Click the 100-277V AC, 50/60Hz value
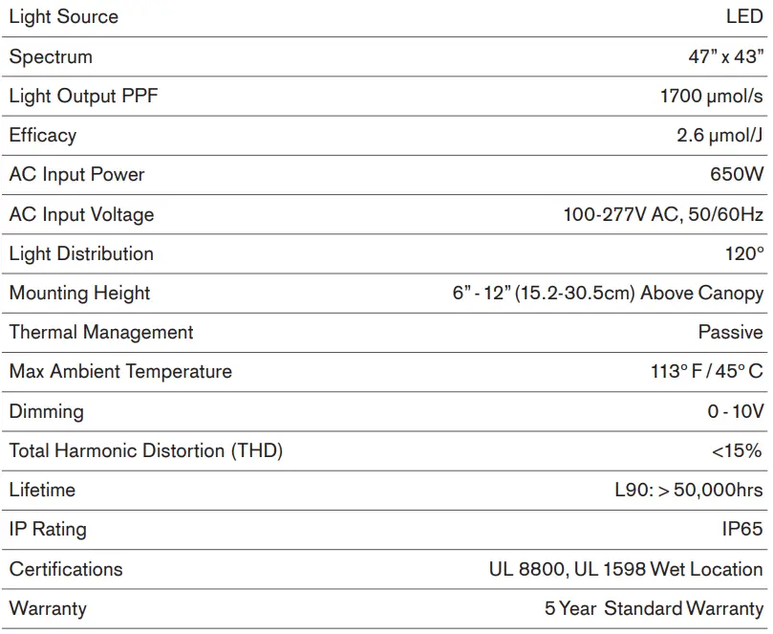Image resolution: width=773 pixels, height=634 pixels. pyautogui.click(x=663, y=214)
